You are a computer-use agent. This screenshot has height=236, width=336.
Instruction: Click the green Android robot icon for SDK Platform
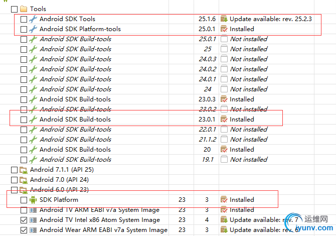click(x=33, y=200)
